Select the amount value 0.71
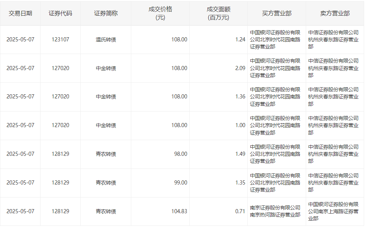Screen dimensions: 366x227 coord(240,211)
